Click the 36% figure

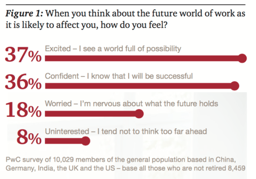coord(23,83)
